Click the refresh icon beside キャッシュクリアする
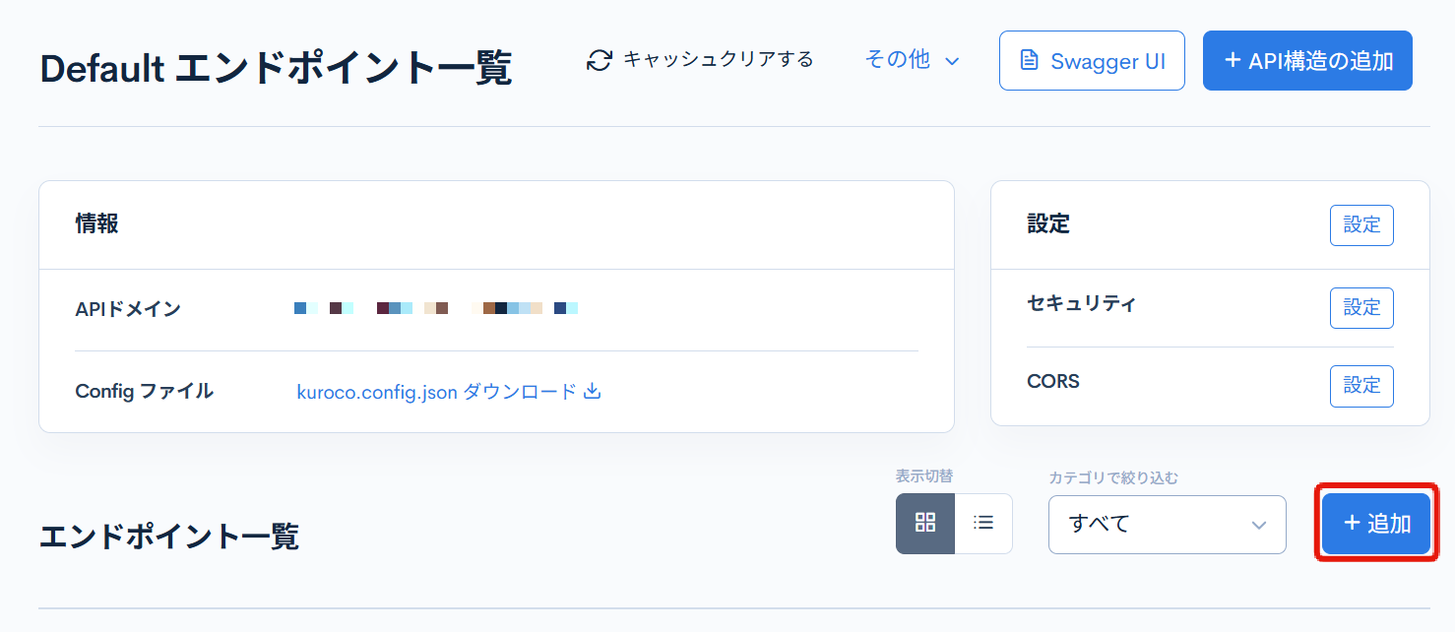Screen dimensions: 1455x632 (x=598, y=59)
